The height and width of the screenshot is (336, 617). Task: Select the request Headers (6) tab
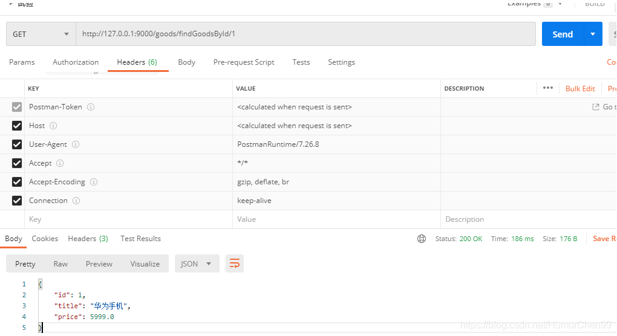(x=137, y=62)
